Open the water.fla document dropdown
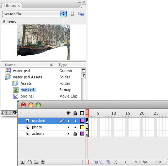This screenshot has width=168, height=166. [34, 14]
